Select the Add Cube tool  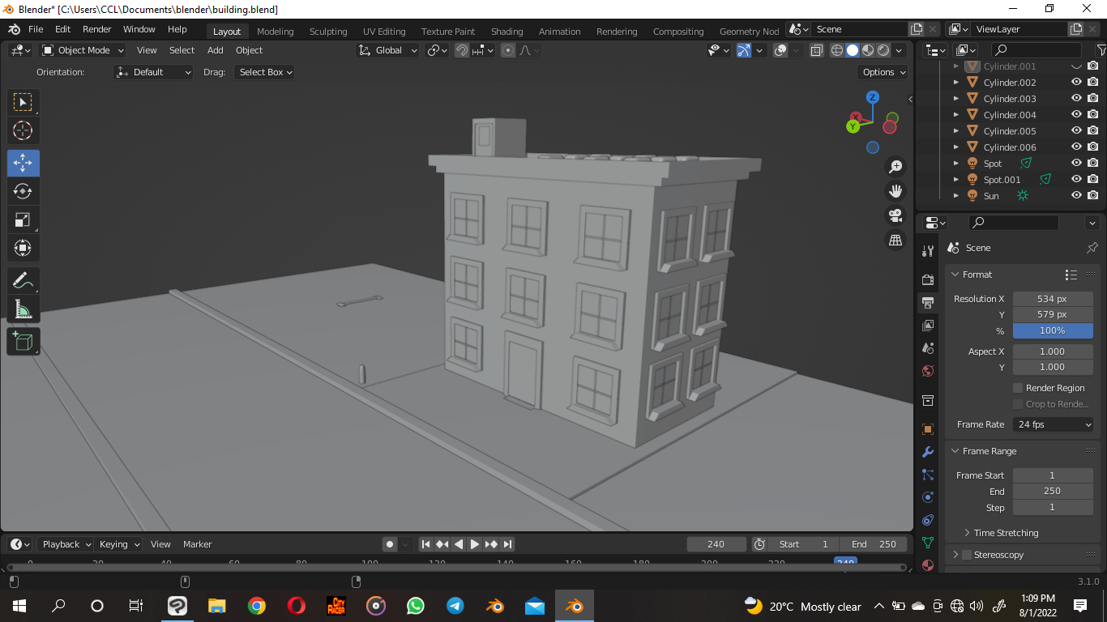23,341
